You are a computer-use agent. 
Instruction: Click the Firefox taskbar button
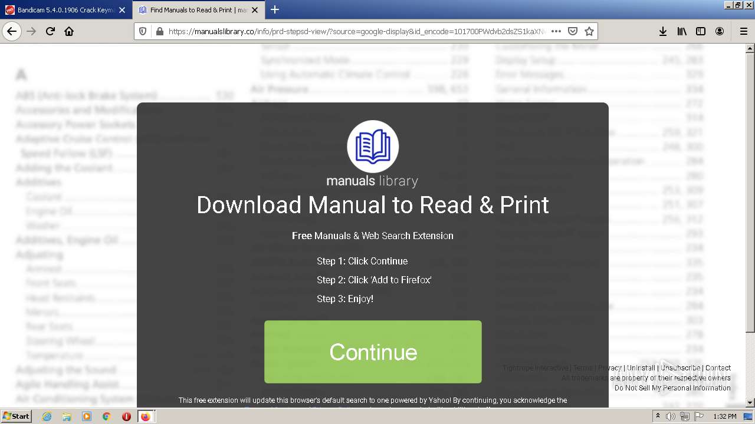pos(146,416)
